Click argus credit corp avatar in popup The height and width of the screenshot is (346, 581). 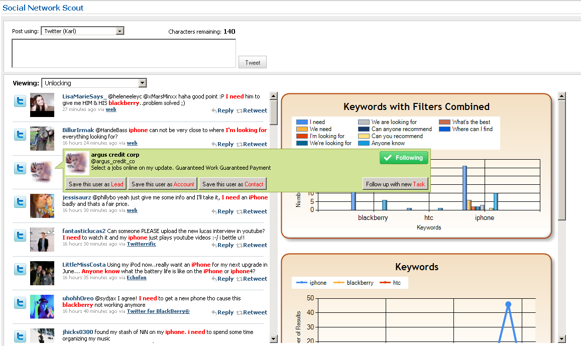(x=77, y=163)
